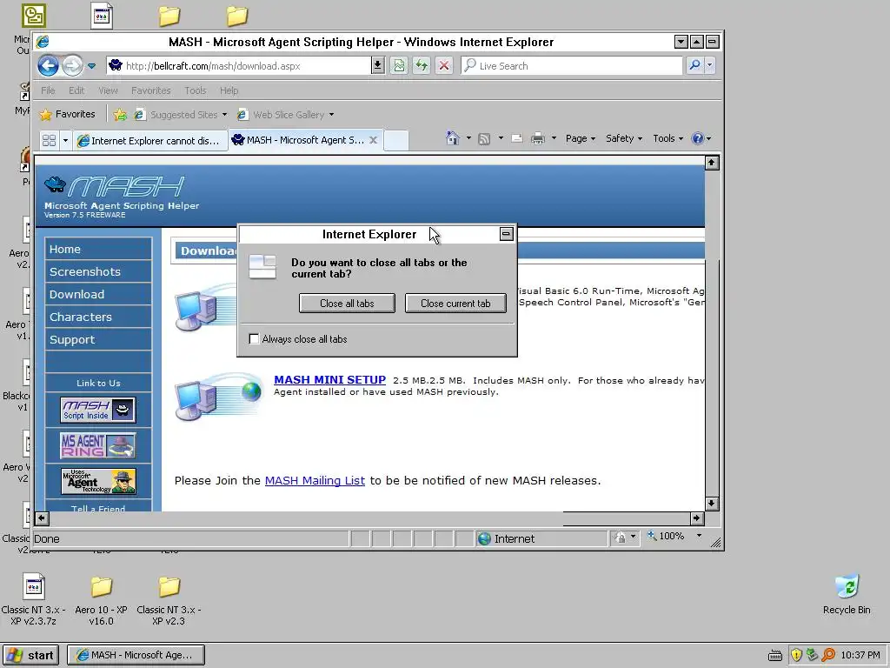
Task: Click the security shield tray icon
Action: coord(796,655)
